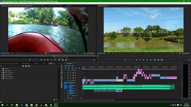The height and width of the screenshot is (107, 191).
Task: Switch to the Metadata tab
Action: [x=69, y=6]
